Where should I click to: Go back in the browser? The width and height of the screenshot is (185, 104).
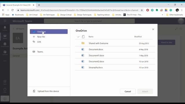[3, 10]
